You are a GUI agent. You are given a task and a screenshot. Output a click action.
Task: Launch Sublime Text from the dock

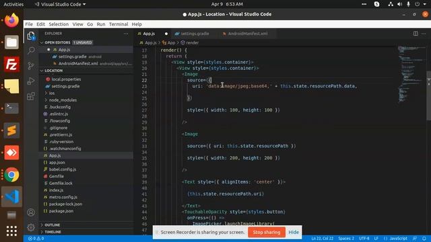click(11, 130)
